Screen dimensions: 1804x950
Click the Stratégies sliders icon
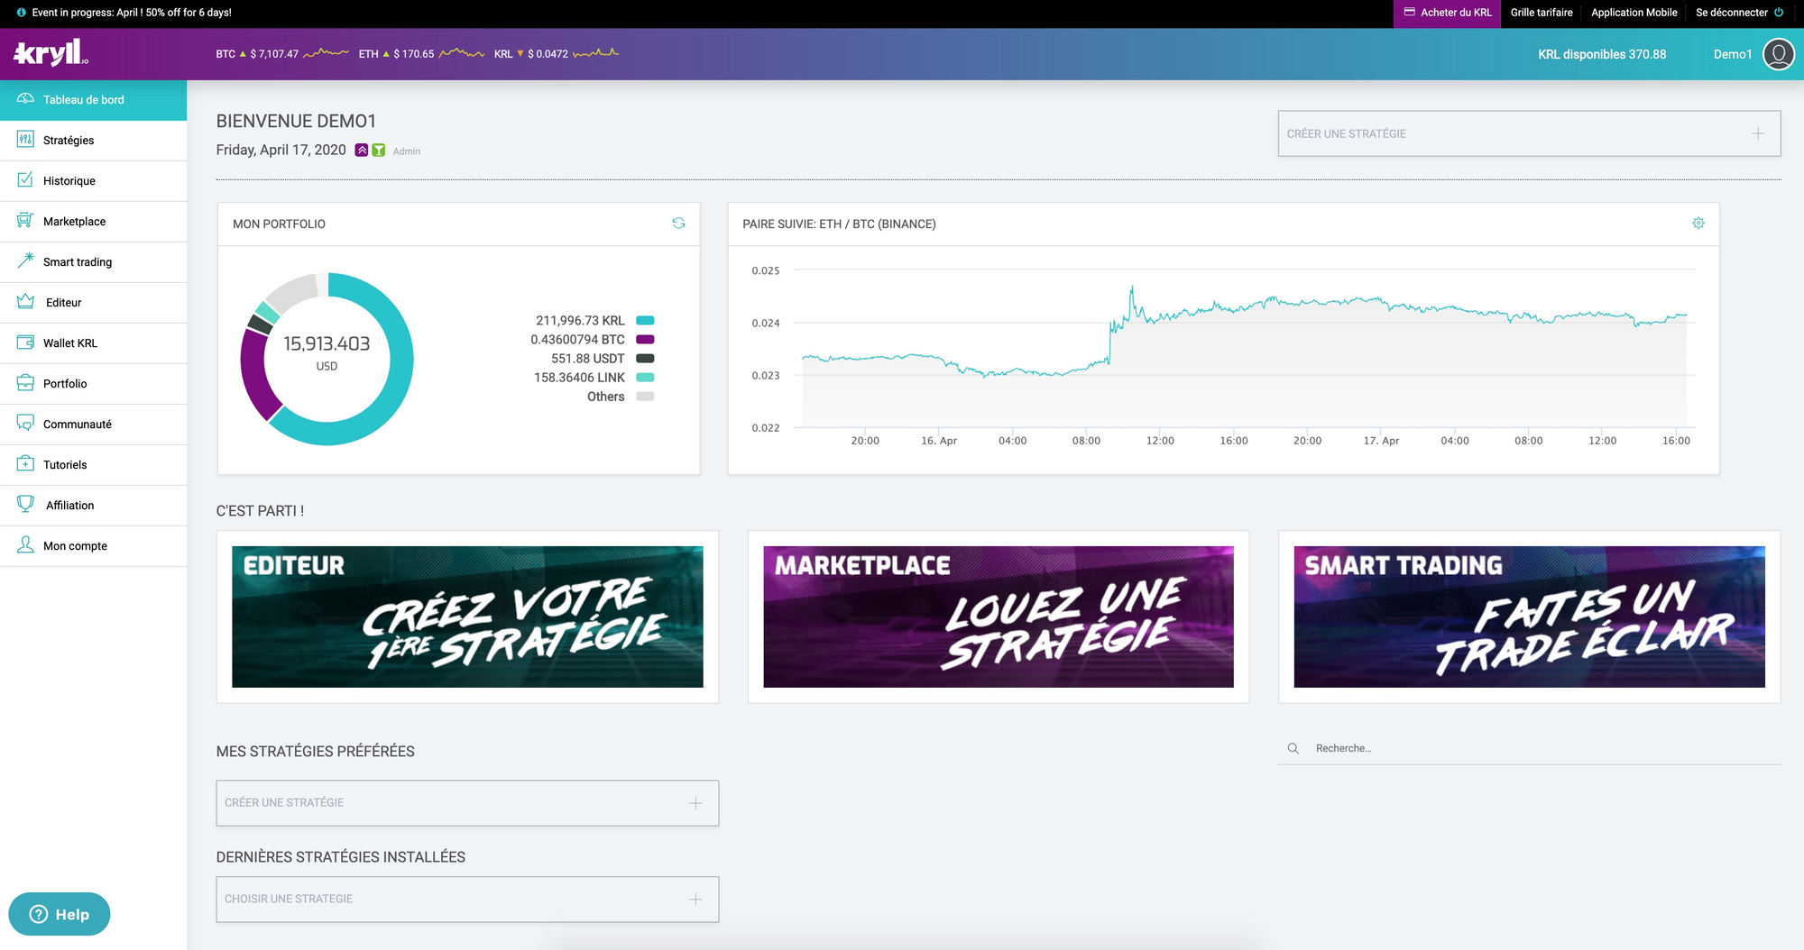[x=25, y=140]
